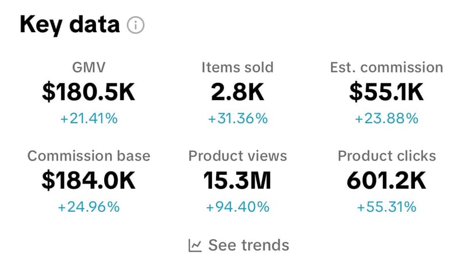Click the 15.3M product views value
Viewport: 476px width, 267px height.
pos(237,181)
